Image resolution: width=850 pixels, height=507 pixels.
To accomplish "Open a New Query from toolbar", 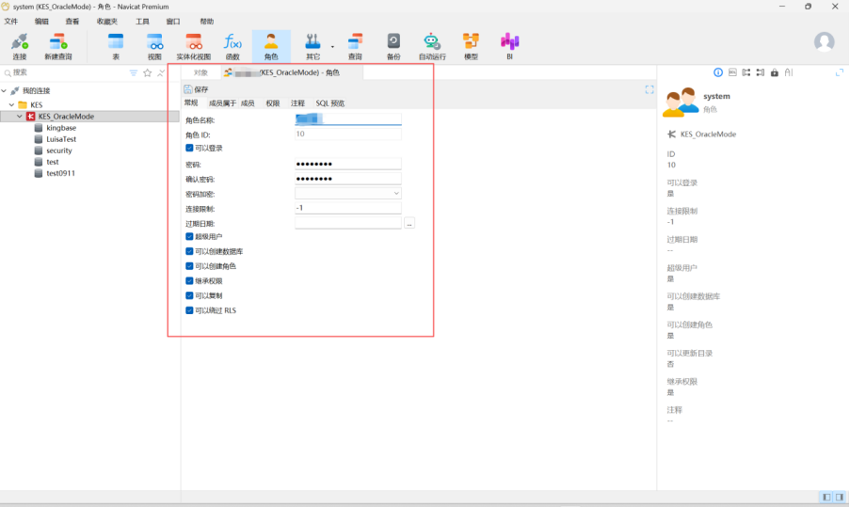I will pos(58,45).
